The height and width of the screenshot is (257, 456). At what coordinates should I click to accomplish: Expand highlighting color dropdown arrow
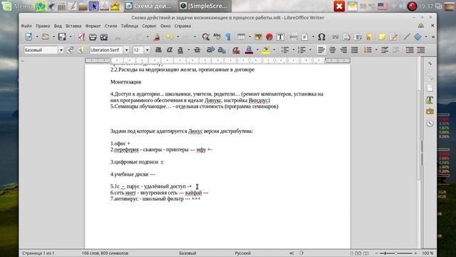[274, 50]
